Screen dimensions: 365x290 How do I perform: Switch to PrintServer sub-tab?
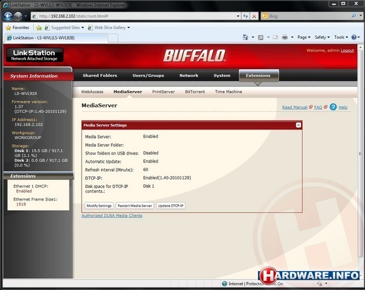pos(164,92)
